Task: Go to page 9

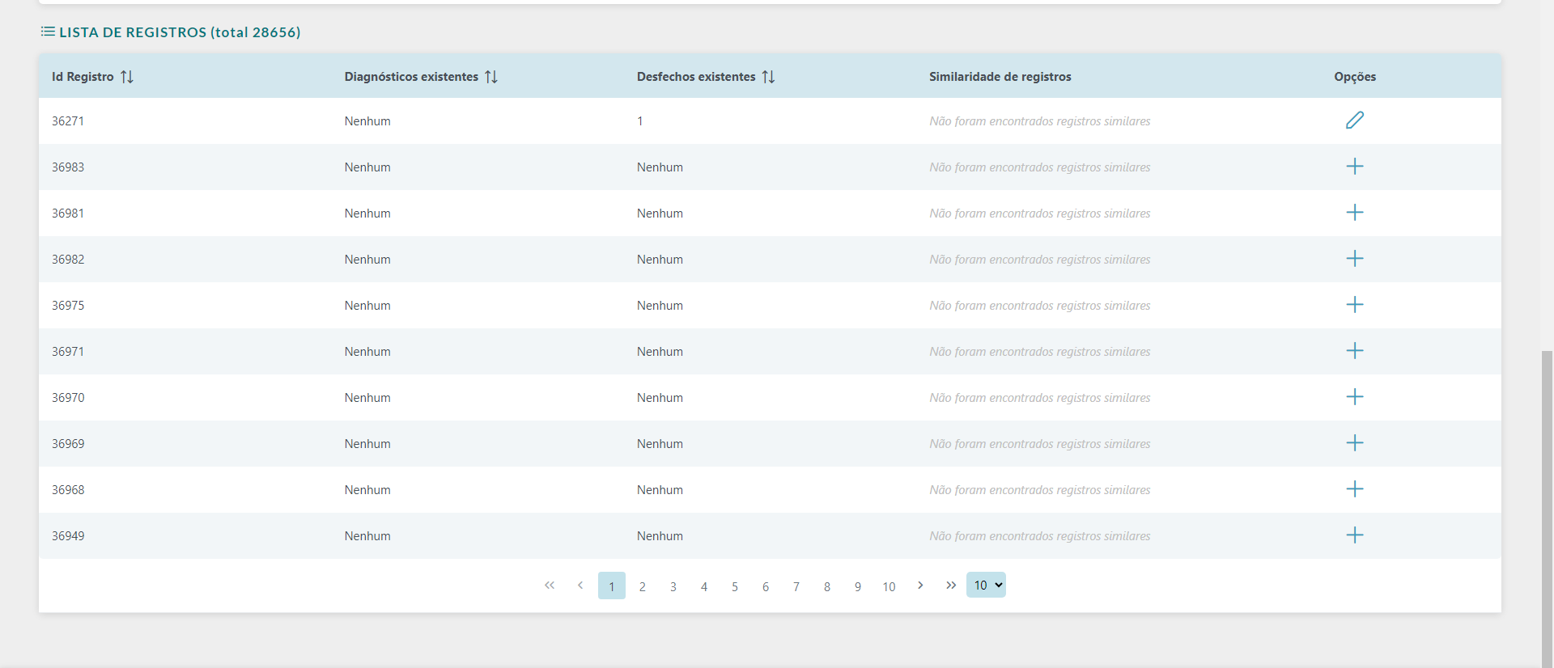Action: click(x=858, y=586)
